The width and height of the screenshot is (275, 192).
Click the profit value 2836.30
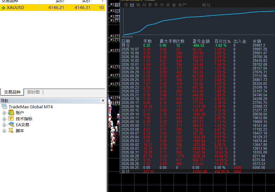pyautogui.click(x=199, y=156)
